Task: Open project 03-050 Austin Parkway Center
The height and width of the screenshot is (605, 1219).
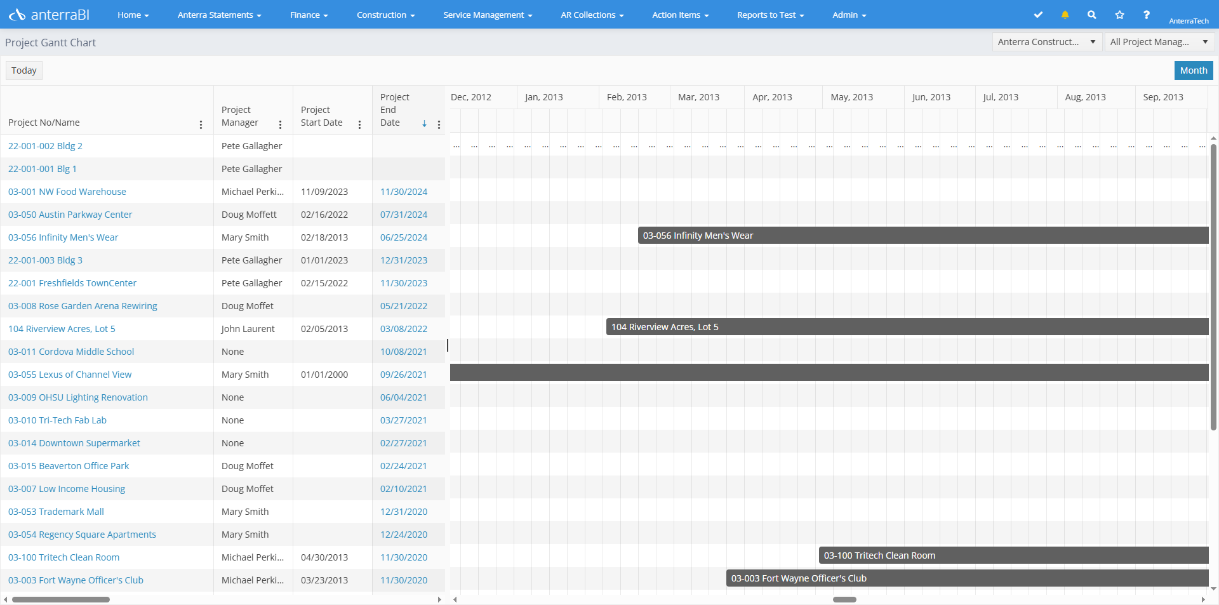Action: pos(70,215)
